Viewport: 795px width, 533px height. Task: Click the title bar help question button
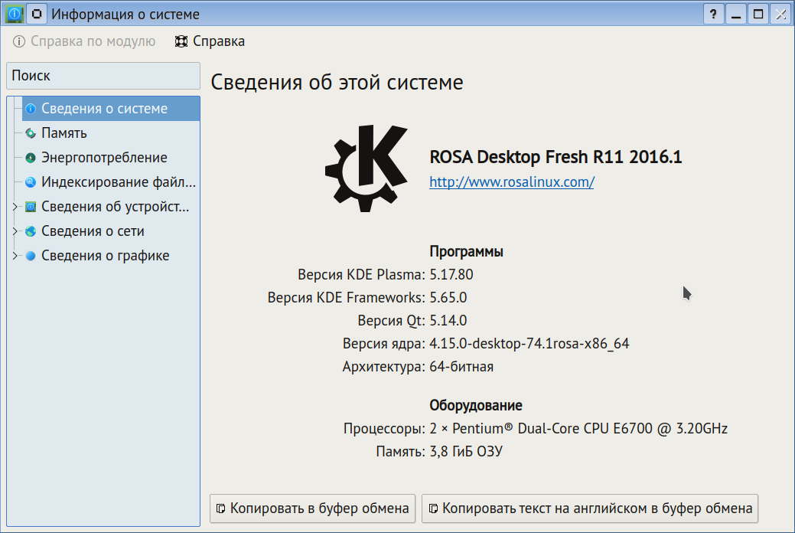coord(712,14)
